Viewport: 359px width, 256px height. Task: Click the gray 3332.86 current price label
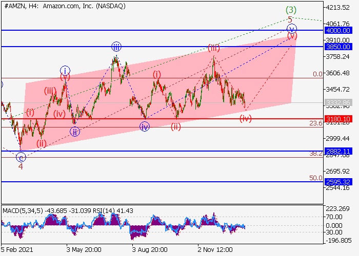click(338, 103)
